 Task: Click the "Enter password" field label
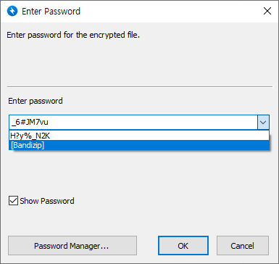coord(36,101)
